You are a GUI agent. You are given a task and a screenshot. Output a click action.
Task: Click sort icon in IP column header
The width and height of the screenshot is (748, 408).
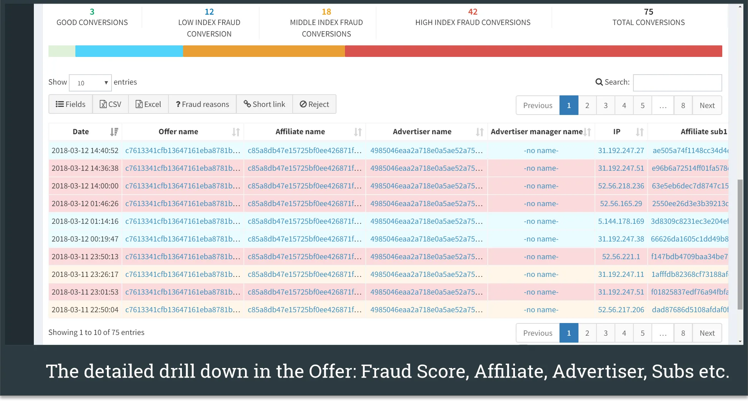(640, 132)
